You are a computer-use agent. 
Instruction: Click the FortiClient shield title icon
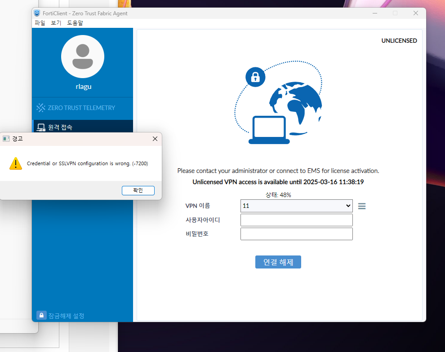[x=37, y=13]
